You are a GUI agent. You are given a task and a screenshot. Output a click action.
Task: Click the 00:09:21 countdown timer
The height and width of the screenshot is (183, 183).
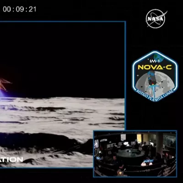[20, 9]
